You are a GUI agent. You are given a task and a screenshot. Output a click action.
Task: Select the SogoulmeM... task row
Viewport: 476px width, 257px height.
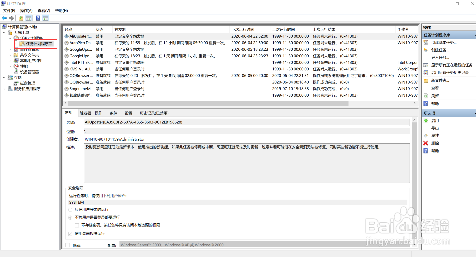point(240,89)
